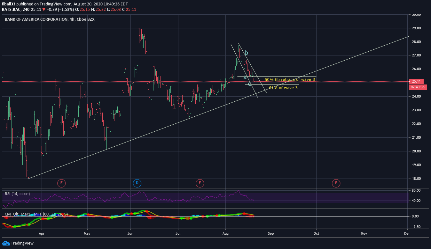This screenshot has height=249, width=431.
Task: Click the close value 'C:25.11' in the header
Action: click(129, 10)
